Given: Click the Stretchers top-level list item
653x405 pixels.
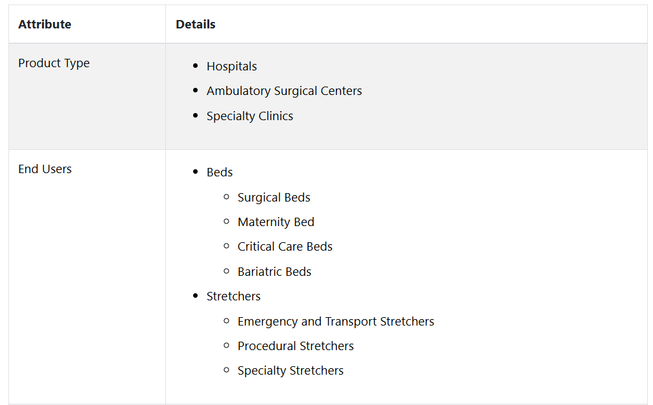Looking at the screenshot, I should pos(233,296).
